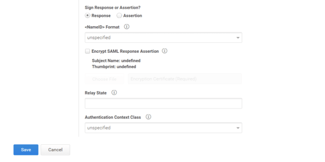Open the Authentication Context Class dropdown

point(163,128)
